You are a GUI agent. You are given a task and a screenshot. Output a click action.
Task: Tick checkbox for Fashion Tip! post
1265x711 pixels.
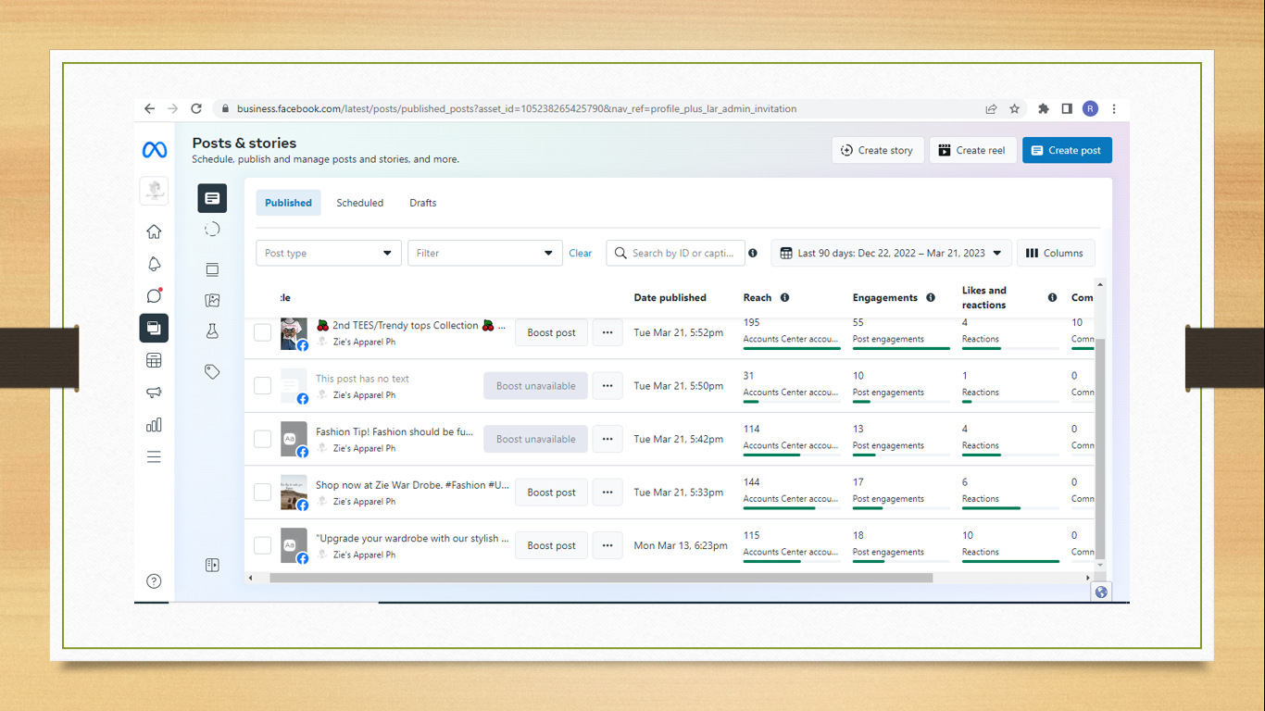pos(263,439)
